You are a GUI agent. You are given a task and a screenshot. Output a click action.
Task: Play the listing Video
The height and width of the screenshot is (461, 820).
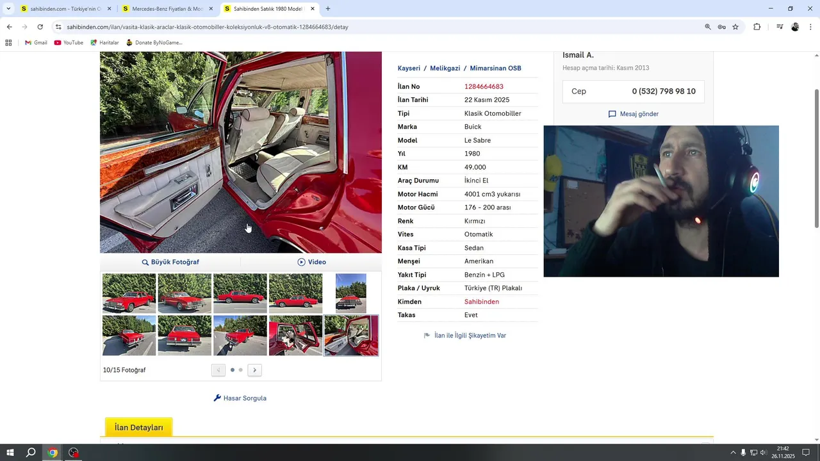312,262
